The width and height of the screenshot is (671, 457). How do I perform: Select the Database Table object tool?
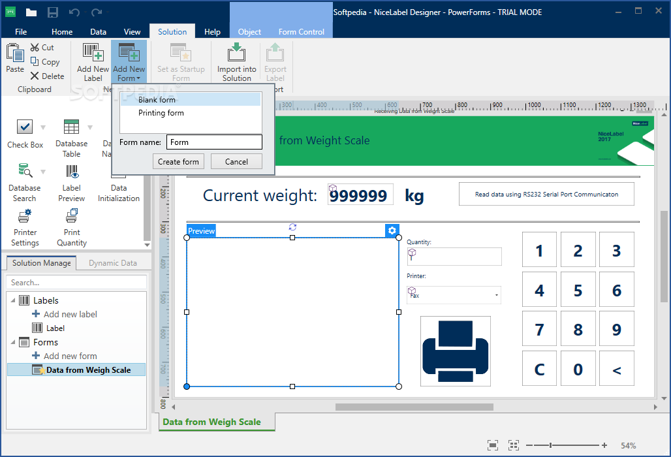pos(71,138)
